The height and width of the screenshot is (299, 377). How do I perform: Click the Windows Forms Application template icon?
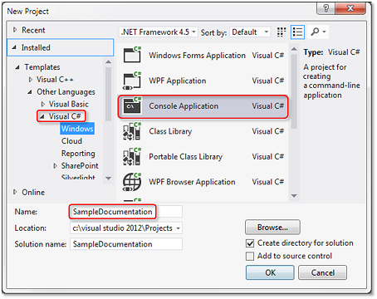[132, 55]
